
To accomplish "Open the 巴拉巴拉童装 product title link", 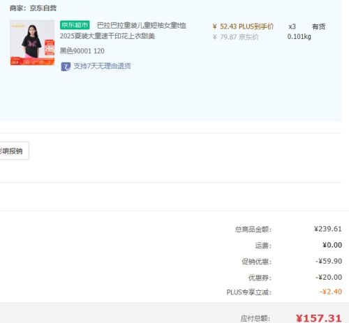I will tap(124, 31).
